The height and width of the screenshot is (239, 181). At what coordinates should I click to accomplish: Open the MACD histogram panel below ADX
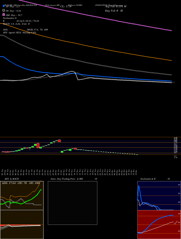22,225
